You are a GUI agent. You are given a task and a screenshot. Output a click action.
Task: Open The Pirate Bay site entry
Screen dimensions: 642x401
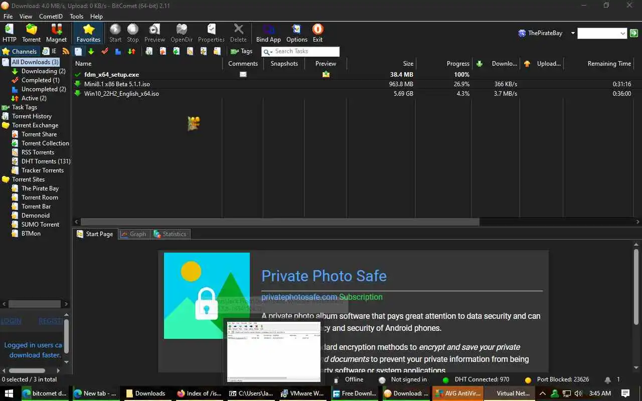pyautogui.click(x=40, y=188)
